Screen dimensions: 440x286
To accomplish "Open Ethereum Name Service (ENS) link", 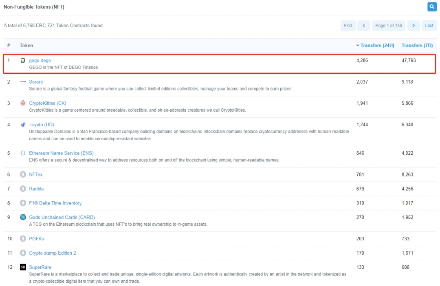I will [x=61, y=153].
